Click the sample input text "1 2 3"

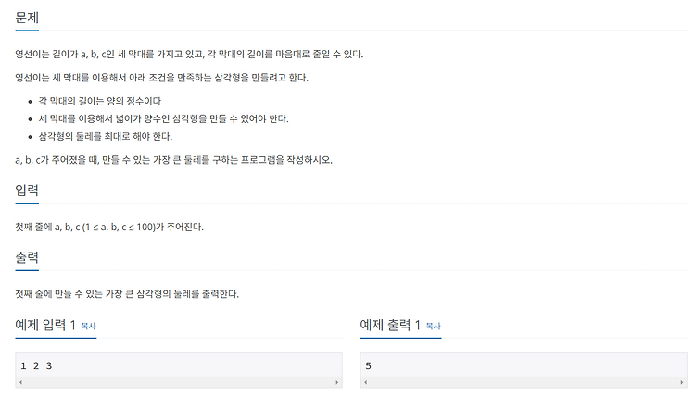point(36,365)
